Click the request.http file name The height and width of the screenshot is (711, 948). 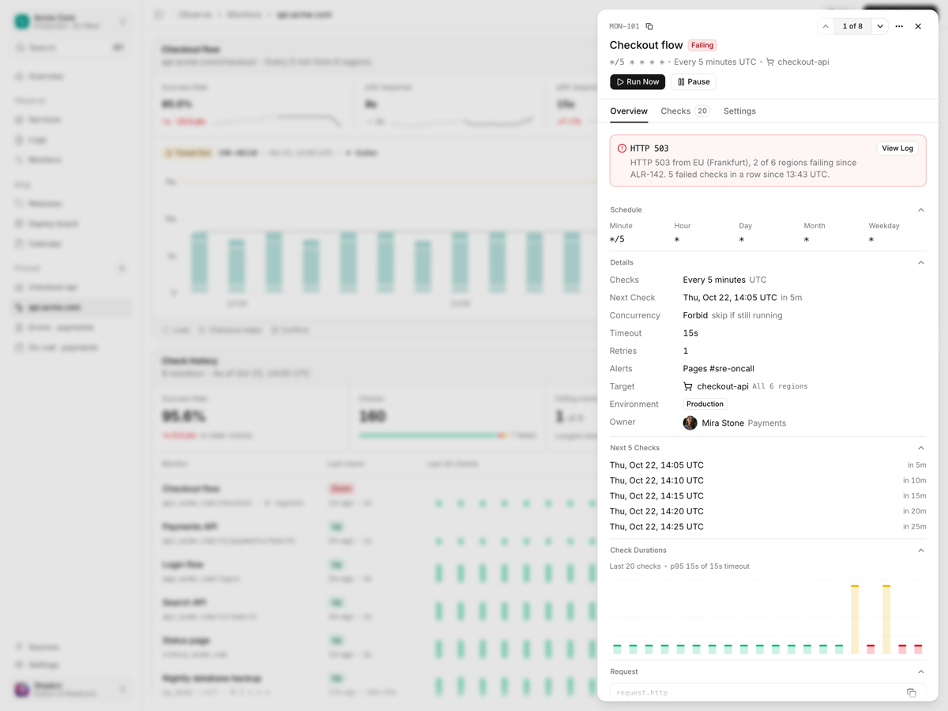click(x=641, y=693)
